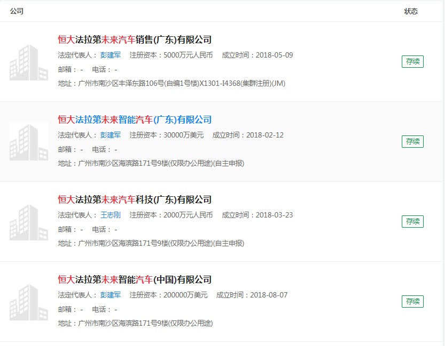Click 注册资本：30000万美元 text
445x346 pixels.
(167, 135)
